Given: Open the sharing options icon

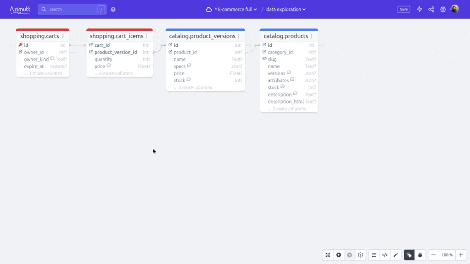Looking at the screenshot, I should [431, 9].
